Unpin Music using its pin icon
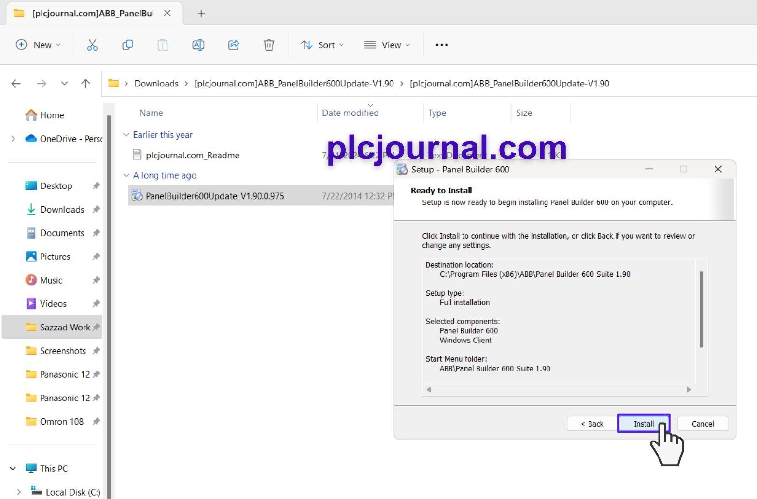Image resolution: width=757 pixels, height=499 pixels. [x=96, y=280]
